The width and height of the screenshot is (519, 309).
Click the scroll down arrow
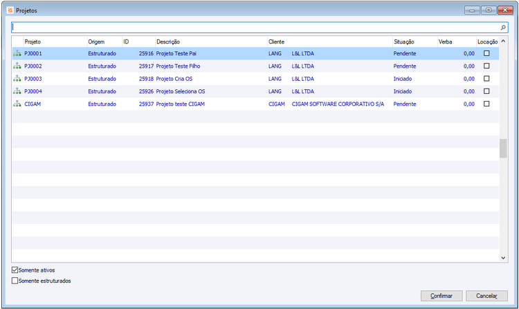503,258
